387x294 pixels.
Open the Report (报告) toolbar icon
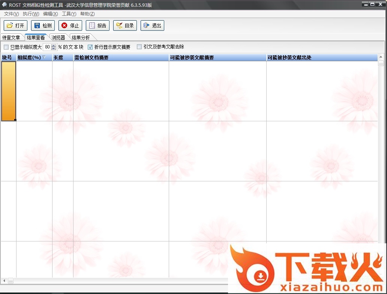[92, 26]
